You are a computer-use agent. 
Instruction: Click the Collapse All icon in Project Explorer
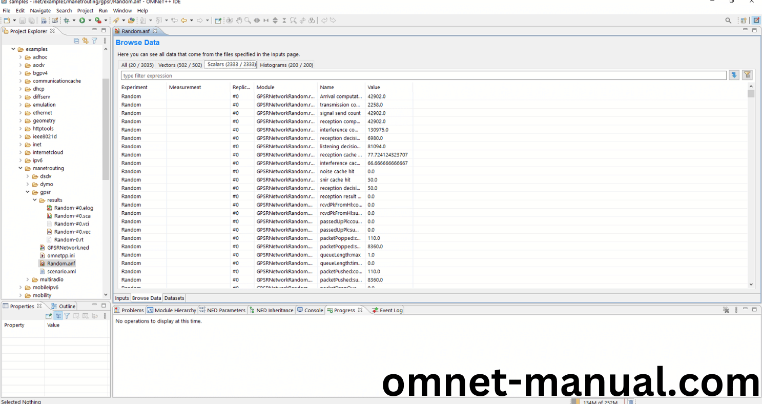pyautogui.click(x=77, y=41)
